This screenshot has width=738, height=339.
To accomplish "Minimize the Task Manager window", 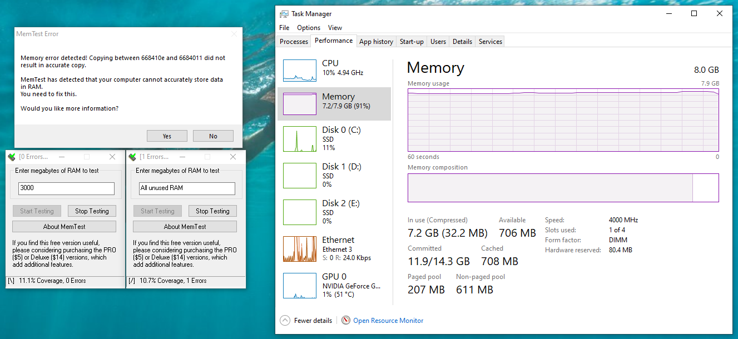I will 668,14.
